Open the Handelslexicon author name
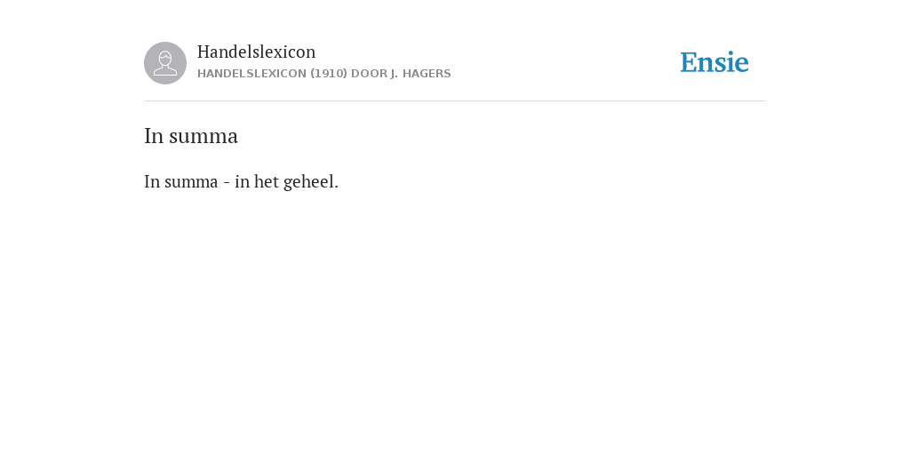This screenshot has width=910, height=455. (257, 52)
